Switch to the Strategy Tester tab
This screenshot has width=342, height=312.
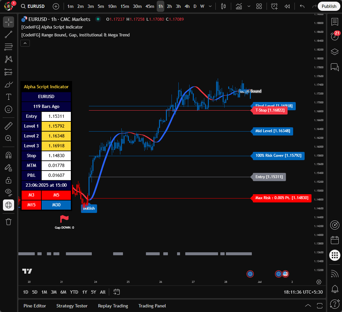click(x=72, y=306)
